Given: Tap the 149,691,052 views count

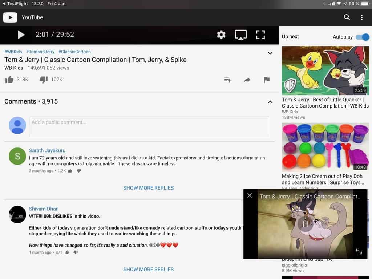Looking at the screenshot, I should 48,68.
